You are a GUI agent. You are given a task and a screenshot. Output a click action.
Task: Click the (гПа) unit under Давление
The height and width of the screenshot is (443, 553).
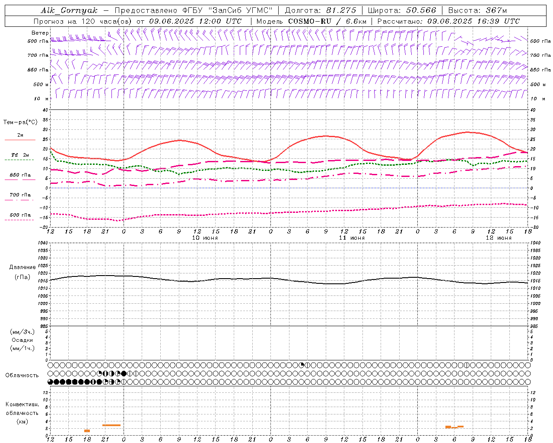click(x=22, y=277)
